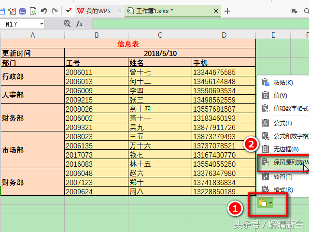Click the window list icon at top right
Image resolution: width=309 pixels, height=232 pixels.
[x=294, y=11]
